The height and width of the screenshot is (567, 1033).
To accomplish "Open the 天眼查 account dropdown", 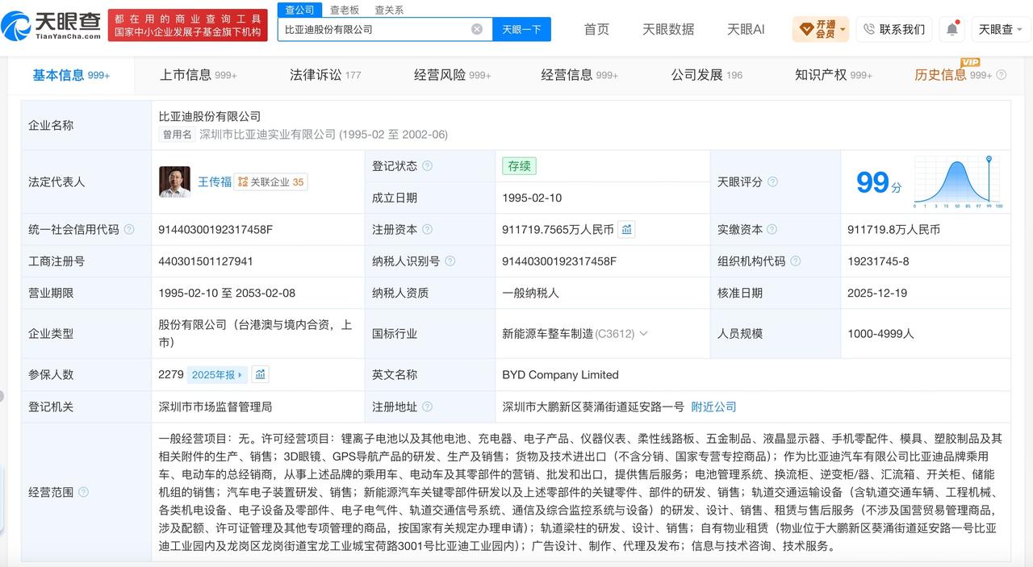I will click(1002, 29).
